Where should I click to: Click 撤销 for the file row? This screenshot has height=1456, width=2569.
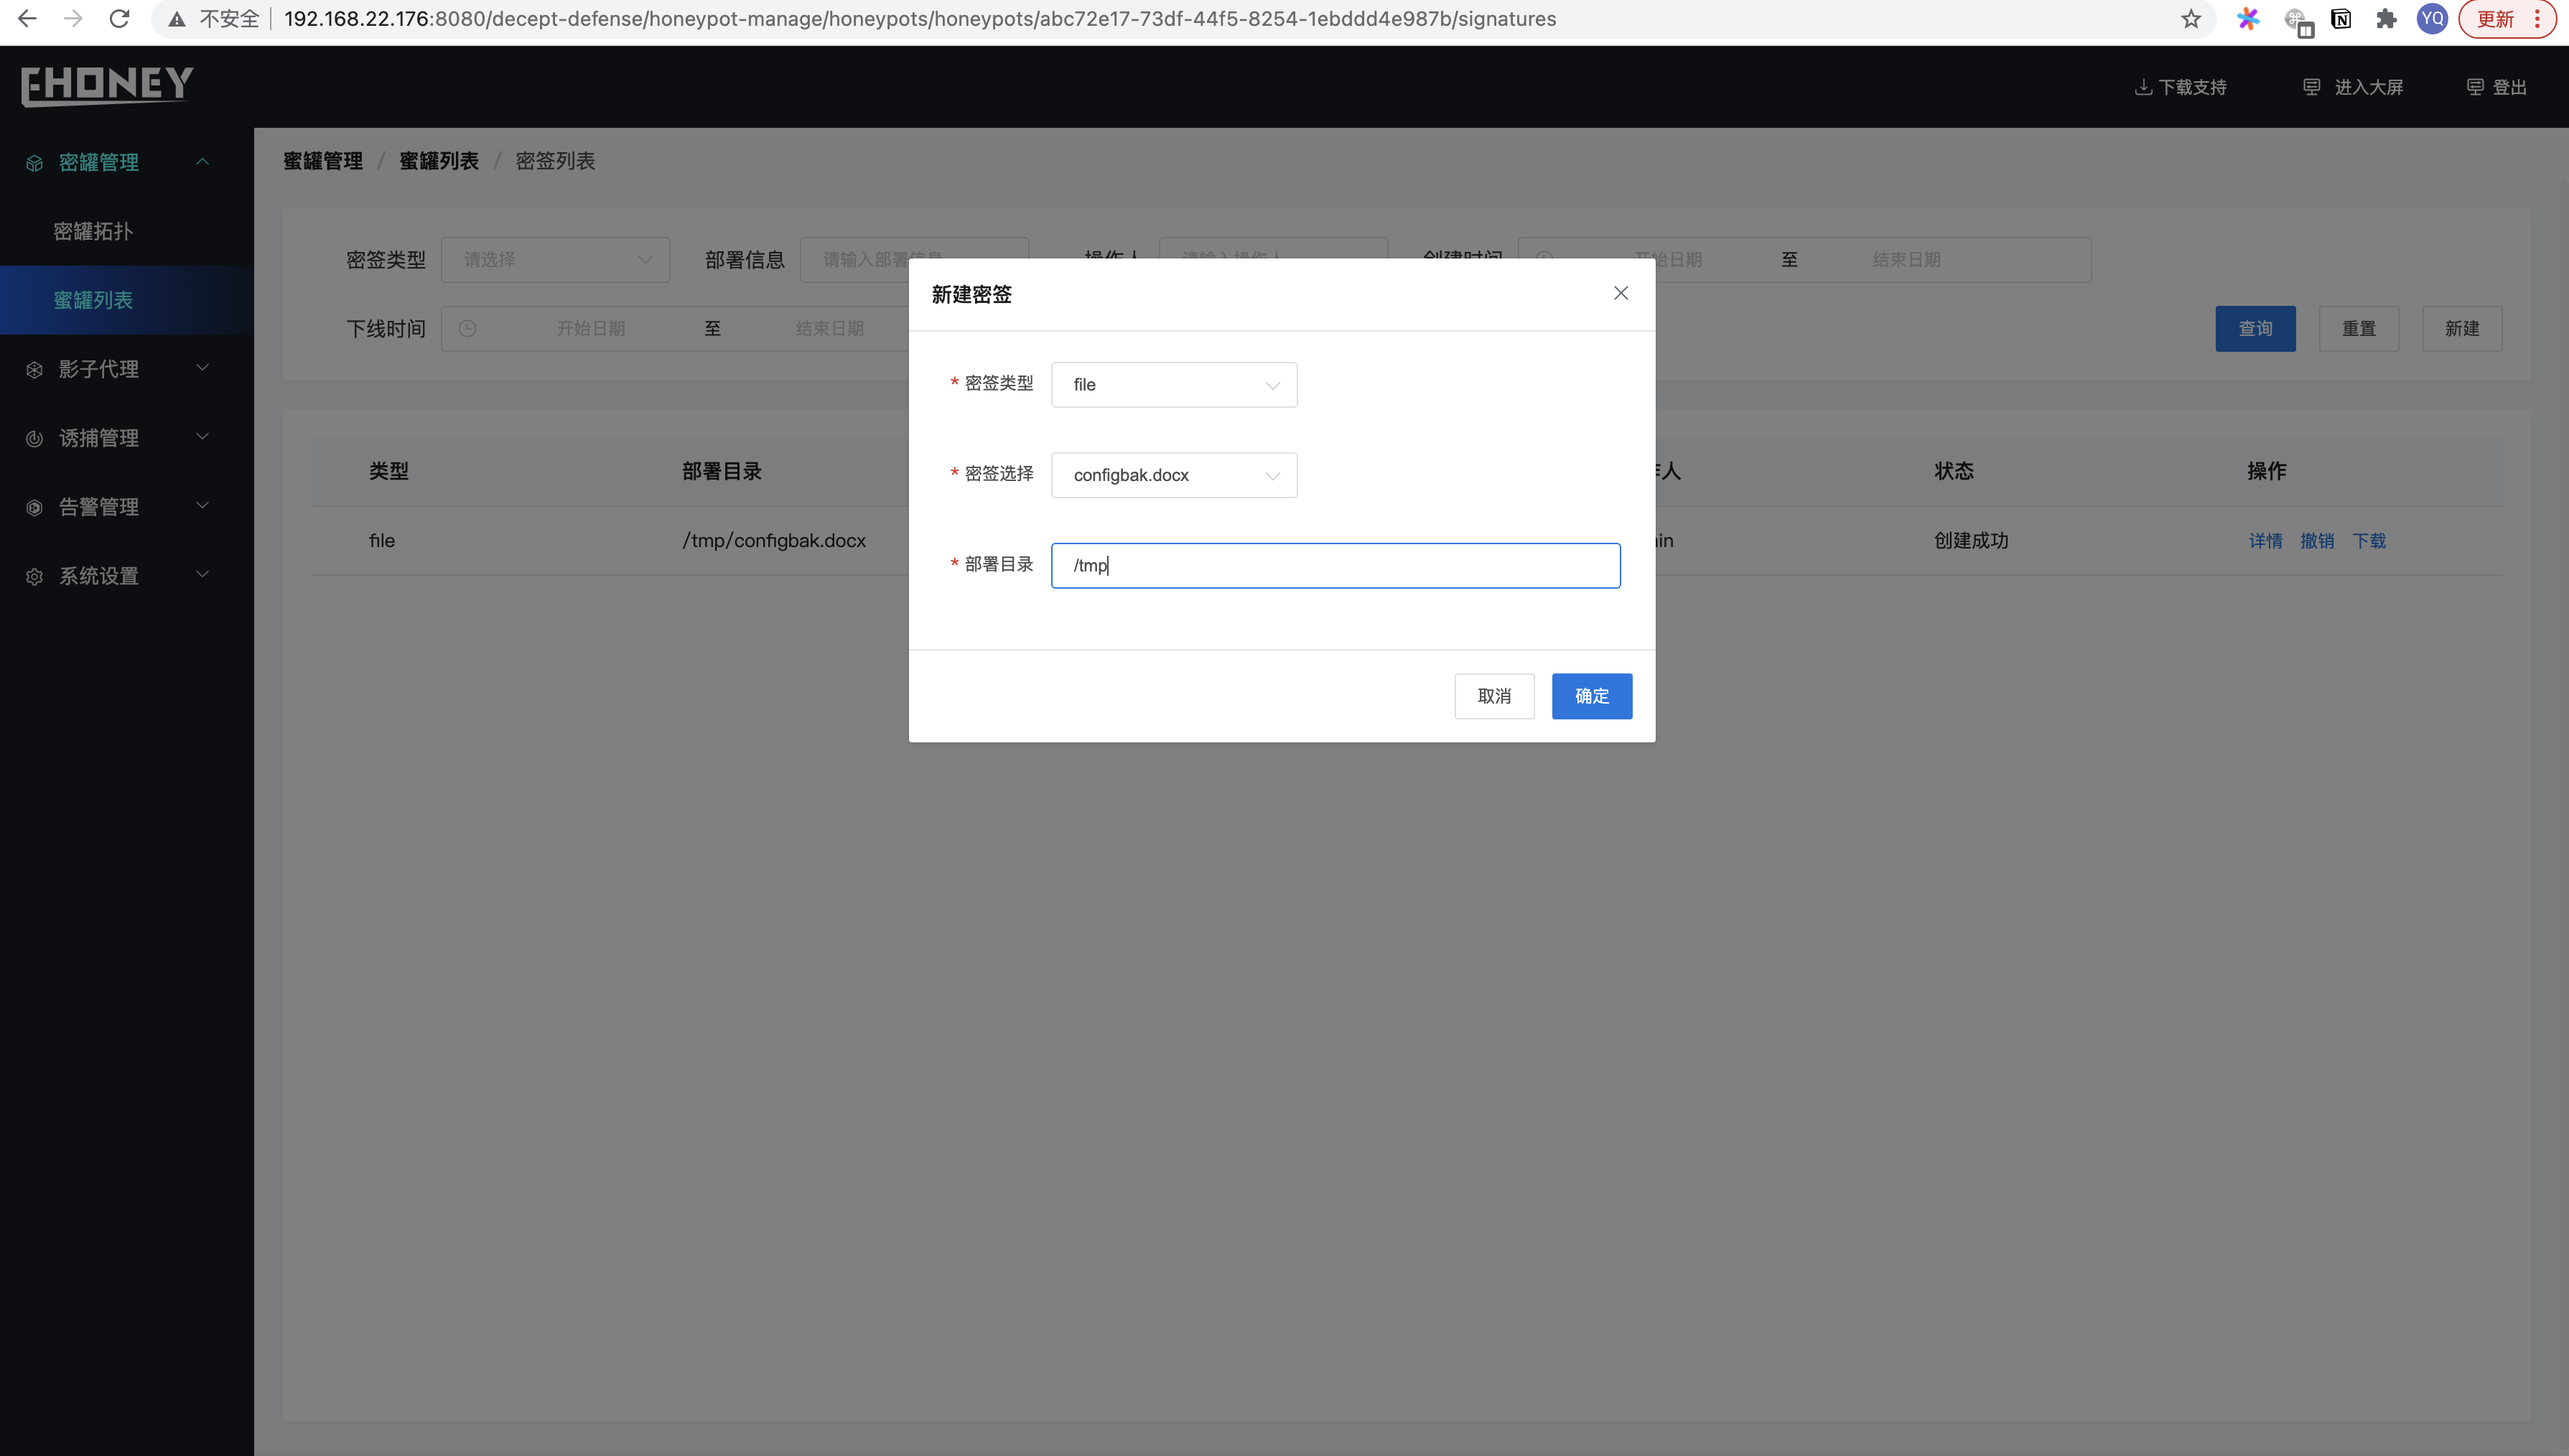(2317, 541)
